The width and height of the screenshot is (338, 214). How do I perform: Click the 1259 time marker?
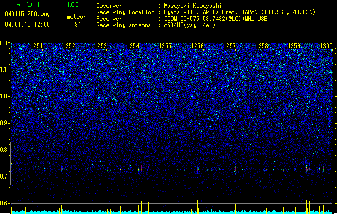(x=294, y=46)
